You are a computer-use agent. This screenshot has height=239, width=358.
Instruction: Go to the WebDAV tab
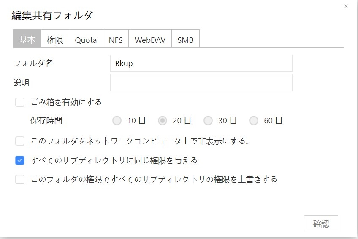pos(150,40)
